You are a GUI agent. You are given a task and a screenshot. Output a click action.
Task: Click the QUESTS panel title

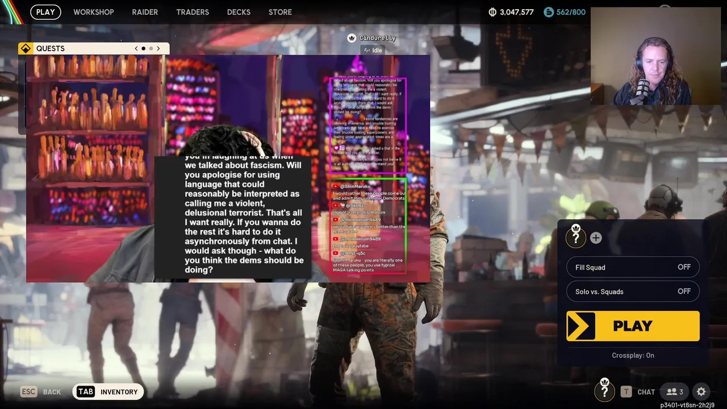tap(51, 48)
